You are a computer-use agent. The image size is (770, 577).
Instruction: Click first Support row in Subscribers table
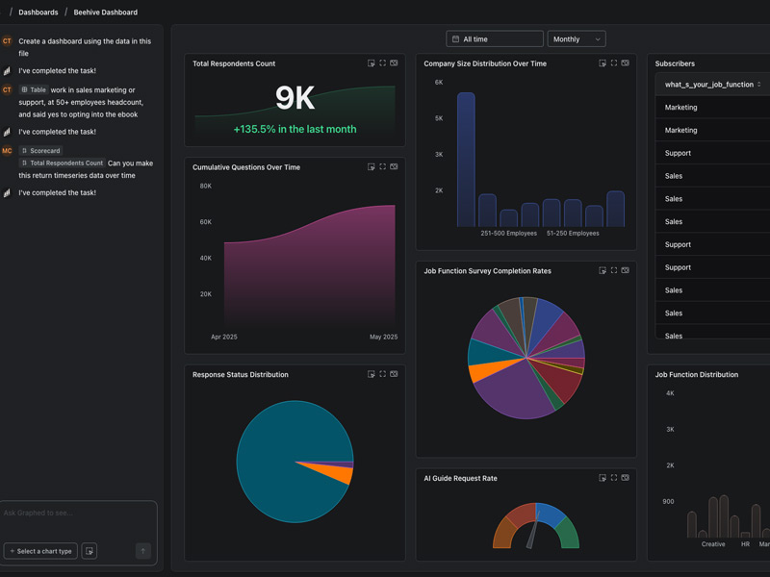click(712, 153)
